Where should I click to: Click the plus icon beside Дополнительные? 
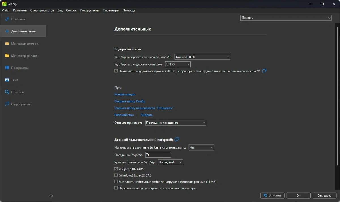coord(7,31)
